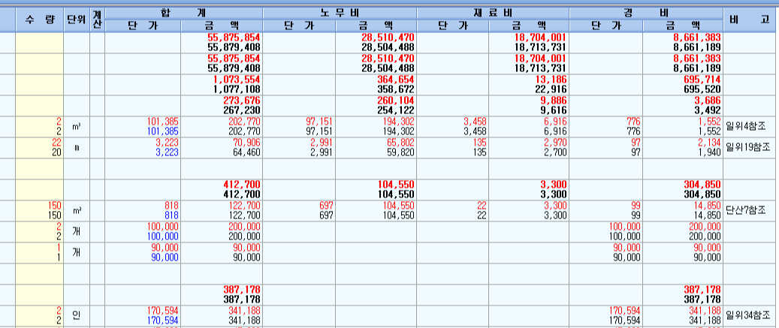Select the remark 일위4참조
Image resolution: width=779 pixels, height=328 pixels.
click(x=747, y=127)
